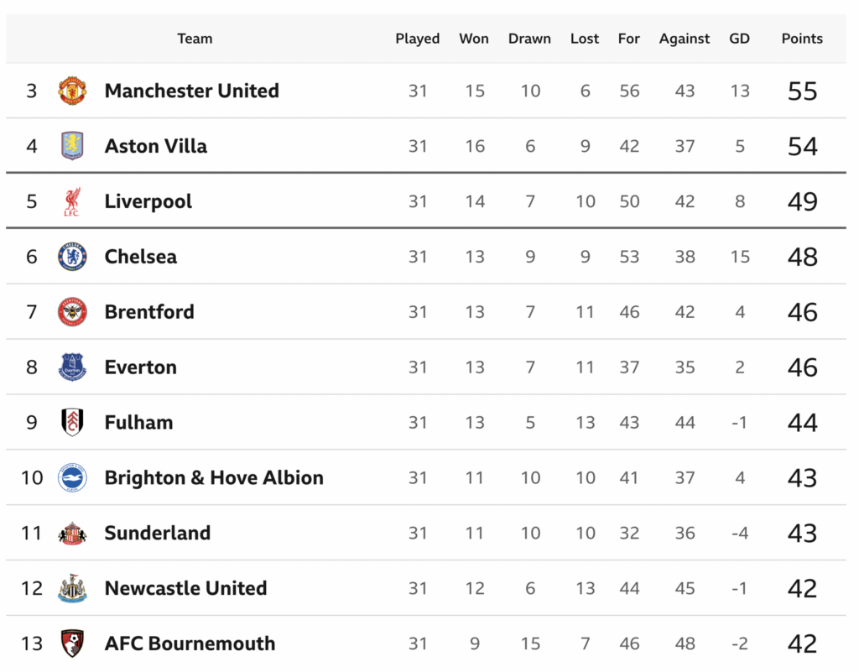Image resolution: width=859 pixels, height=672 pixels.
Task: Click the Brighton & Hove Albion crest
Action: point(72,477)
